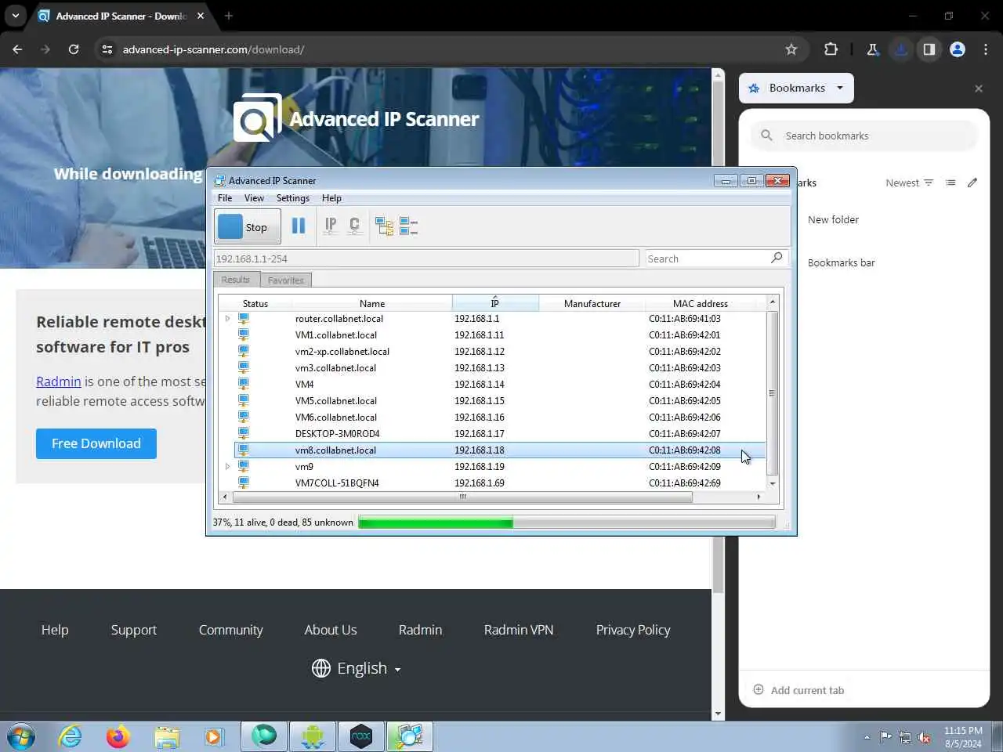The image size is (1003, 752).
Task: Click the IP range field 192.168.1.1-254
Action: tap(426, 258)
